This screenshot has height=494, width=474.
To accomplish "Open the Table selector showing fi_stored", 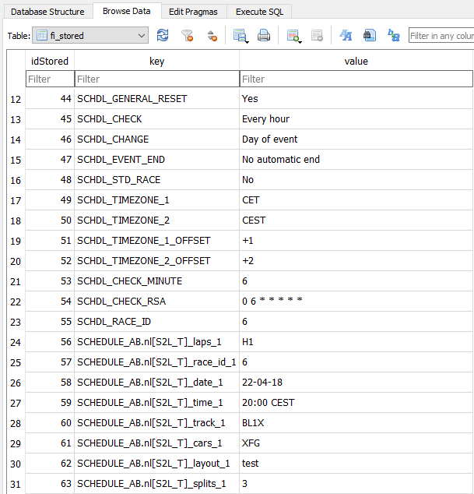I will click(x=90, y=35).
